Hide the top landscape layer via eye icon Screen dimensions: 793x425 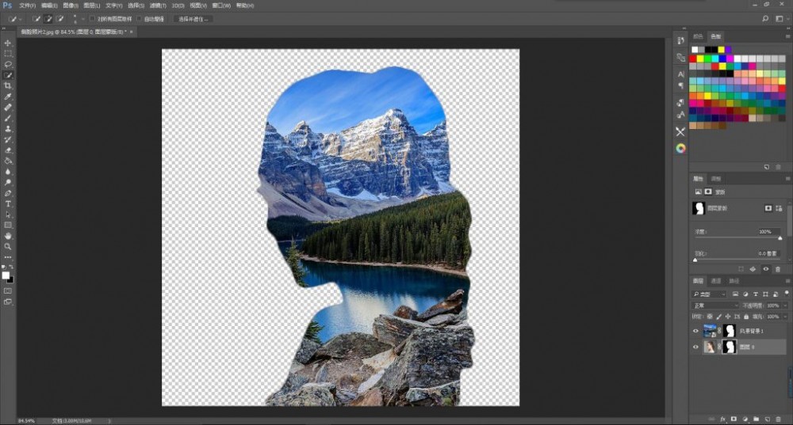click(695, 331)
